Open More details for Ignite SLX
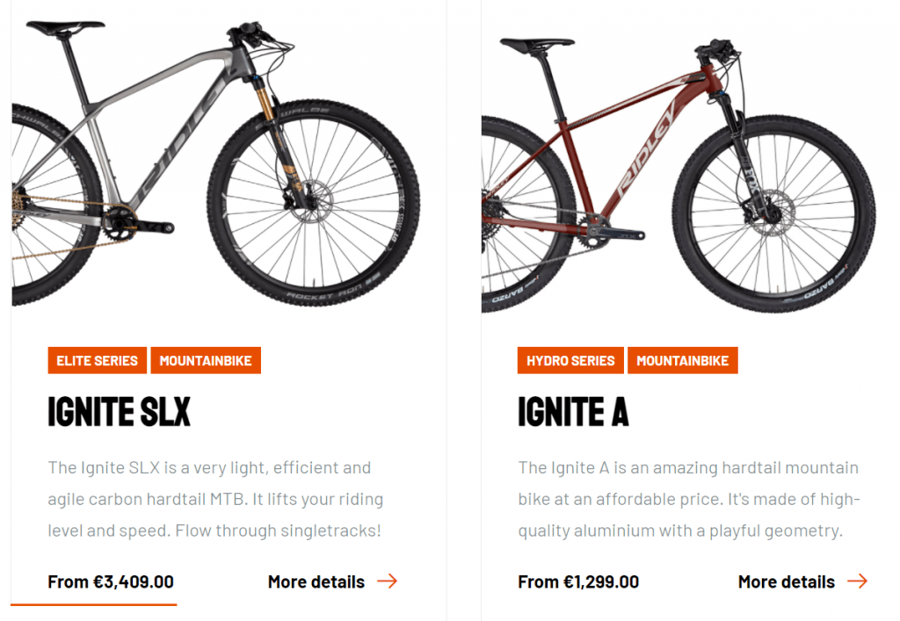 point(316,581)
